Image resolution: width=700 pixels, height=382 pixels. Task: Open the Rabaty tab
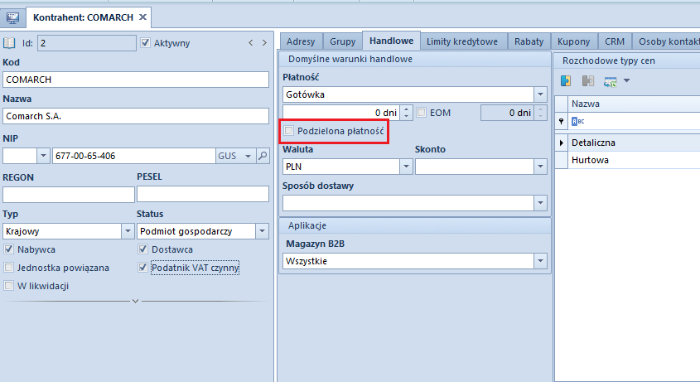pyautogui.click(x=529, y=41)
